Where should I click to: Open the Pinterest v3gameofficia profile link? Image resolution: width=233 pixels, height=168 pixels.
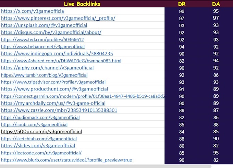pos(58,18)
